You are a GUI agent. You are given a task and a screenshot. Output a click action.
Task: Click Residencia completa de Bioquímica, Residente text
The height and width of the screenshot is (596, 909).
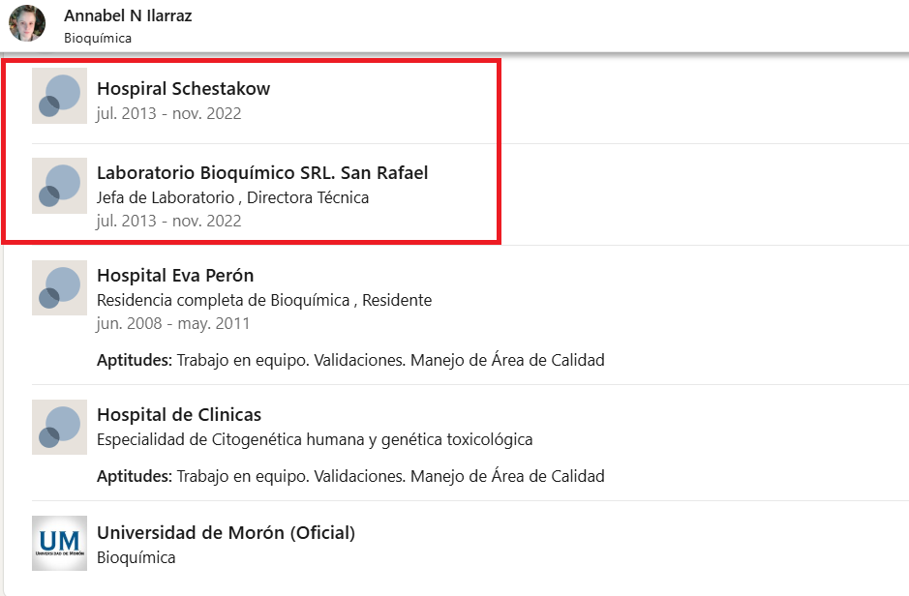[x=264, y=300]
